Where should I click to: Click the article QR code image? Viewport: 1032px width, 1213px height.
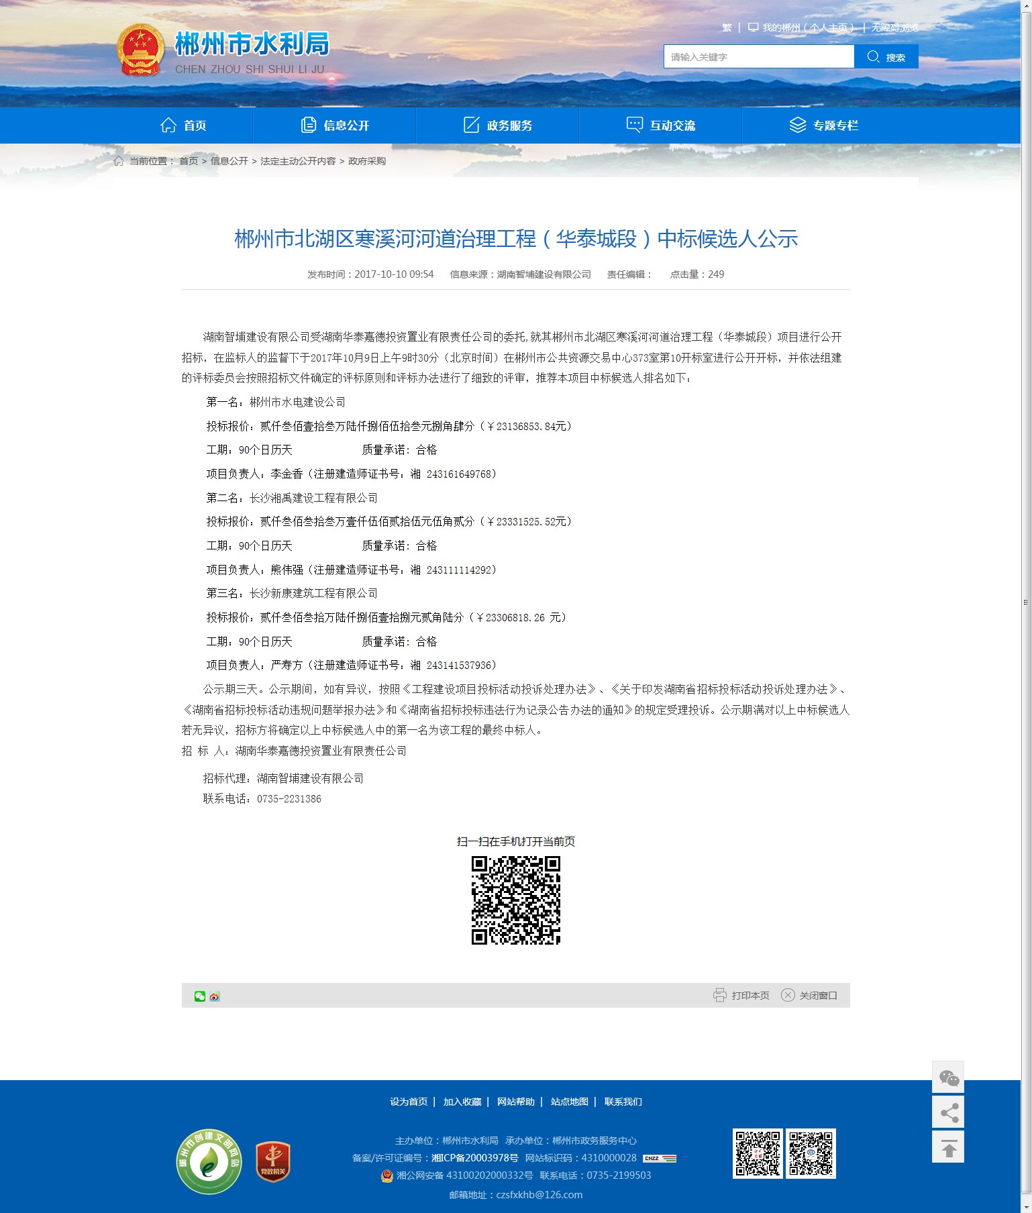[x=515, y=900]
